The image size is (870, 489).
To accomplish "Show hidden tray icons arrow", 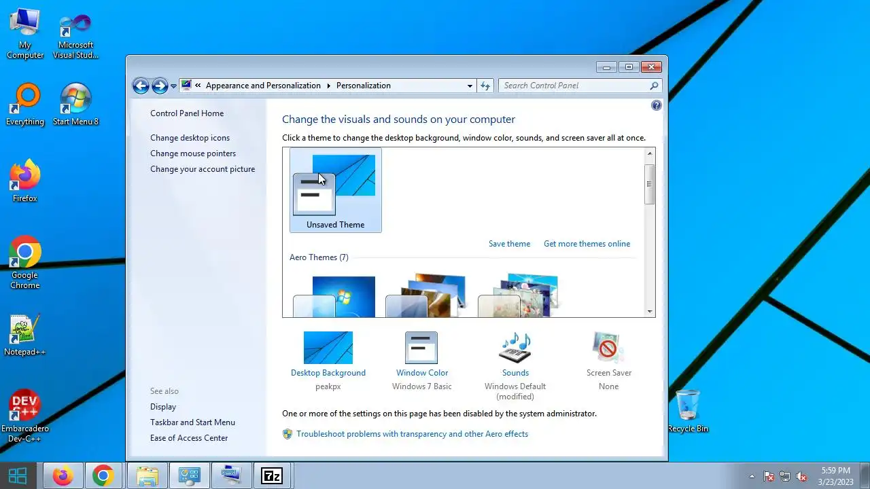I will (x=752, y=476).
